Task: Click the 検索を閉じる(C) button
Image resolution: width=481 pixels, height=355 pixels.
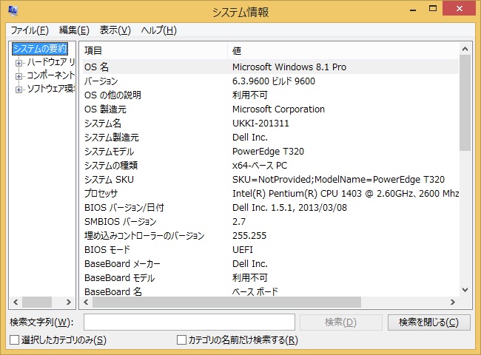Action: (429, 322)
